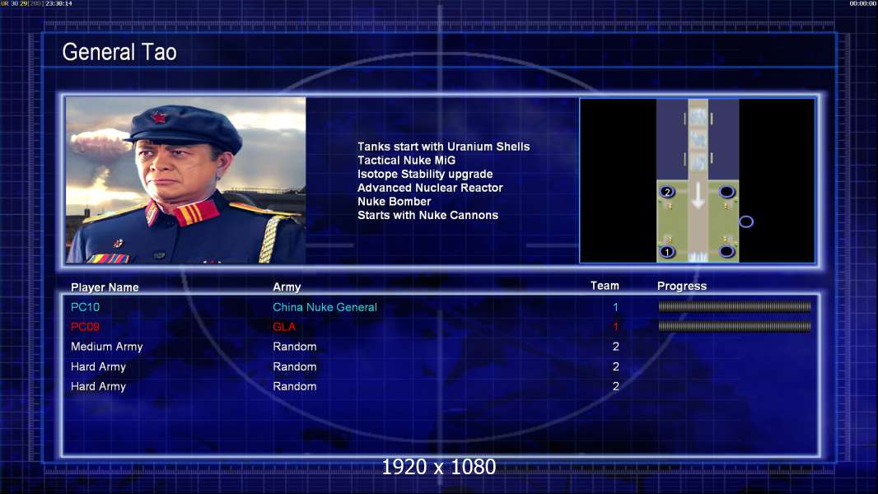Select player PC10 in the list
This screenshot has width=878, height=494.
point(85,306)
